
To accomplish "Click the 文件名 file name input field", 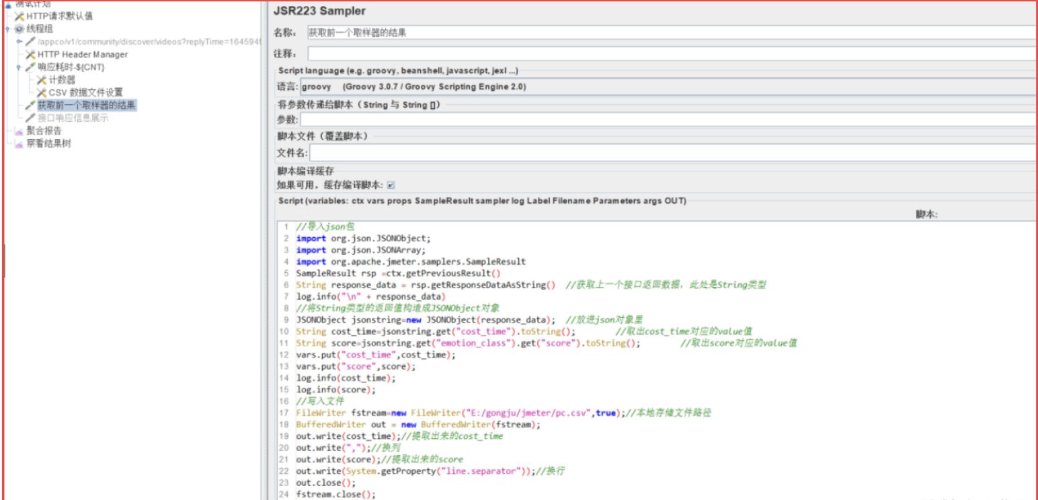I will click(x=672, y=153).
